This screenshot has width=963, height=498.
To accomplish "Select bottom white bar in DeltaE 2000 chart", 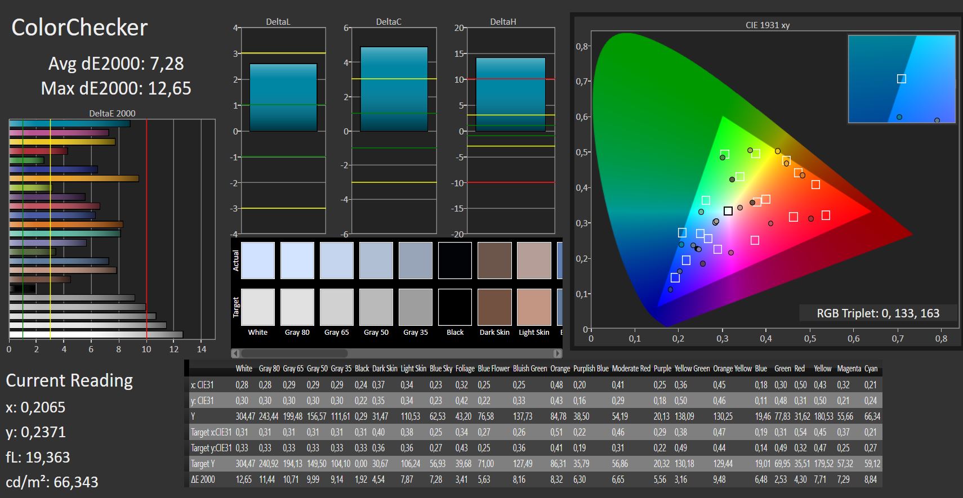I will pyautogui.click(x=96, y=334).
